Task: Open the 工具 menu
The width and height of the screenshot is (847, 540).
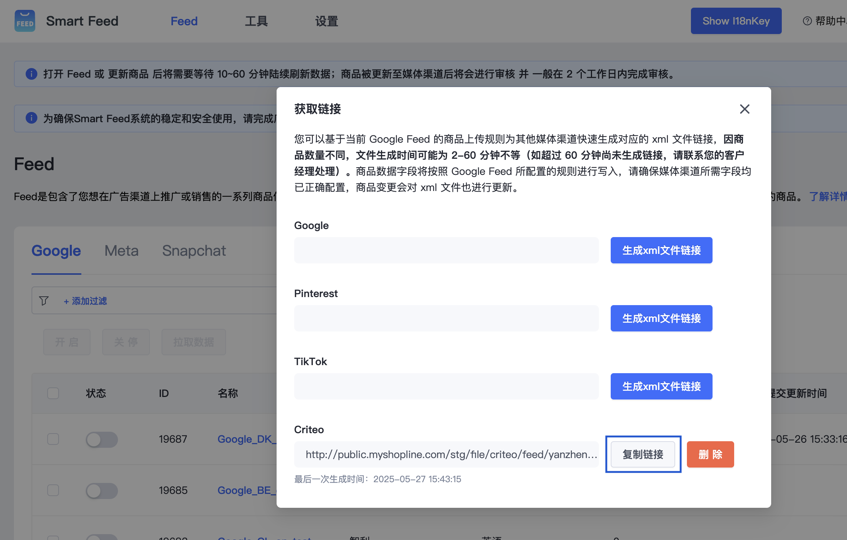Action: tap(256, 21)
